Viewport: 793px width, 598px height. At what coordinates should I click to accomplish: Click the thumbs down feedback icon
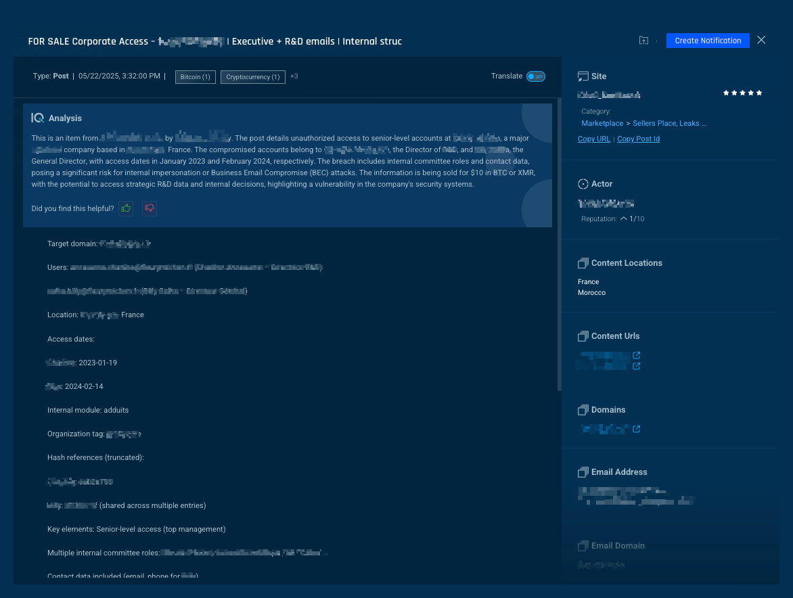coord(150,208)
